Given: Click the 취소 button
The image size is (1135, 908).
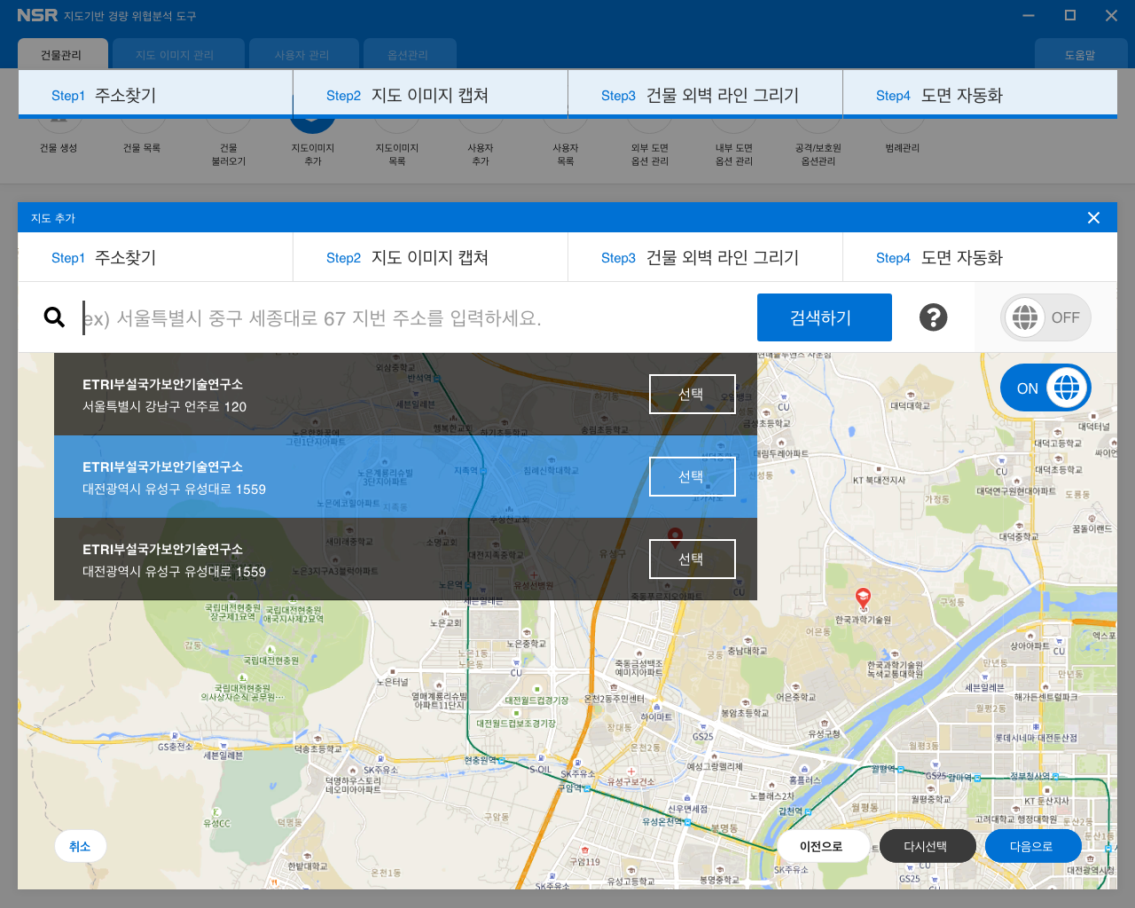Looking at the screenshot, I should click(80, 846).
